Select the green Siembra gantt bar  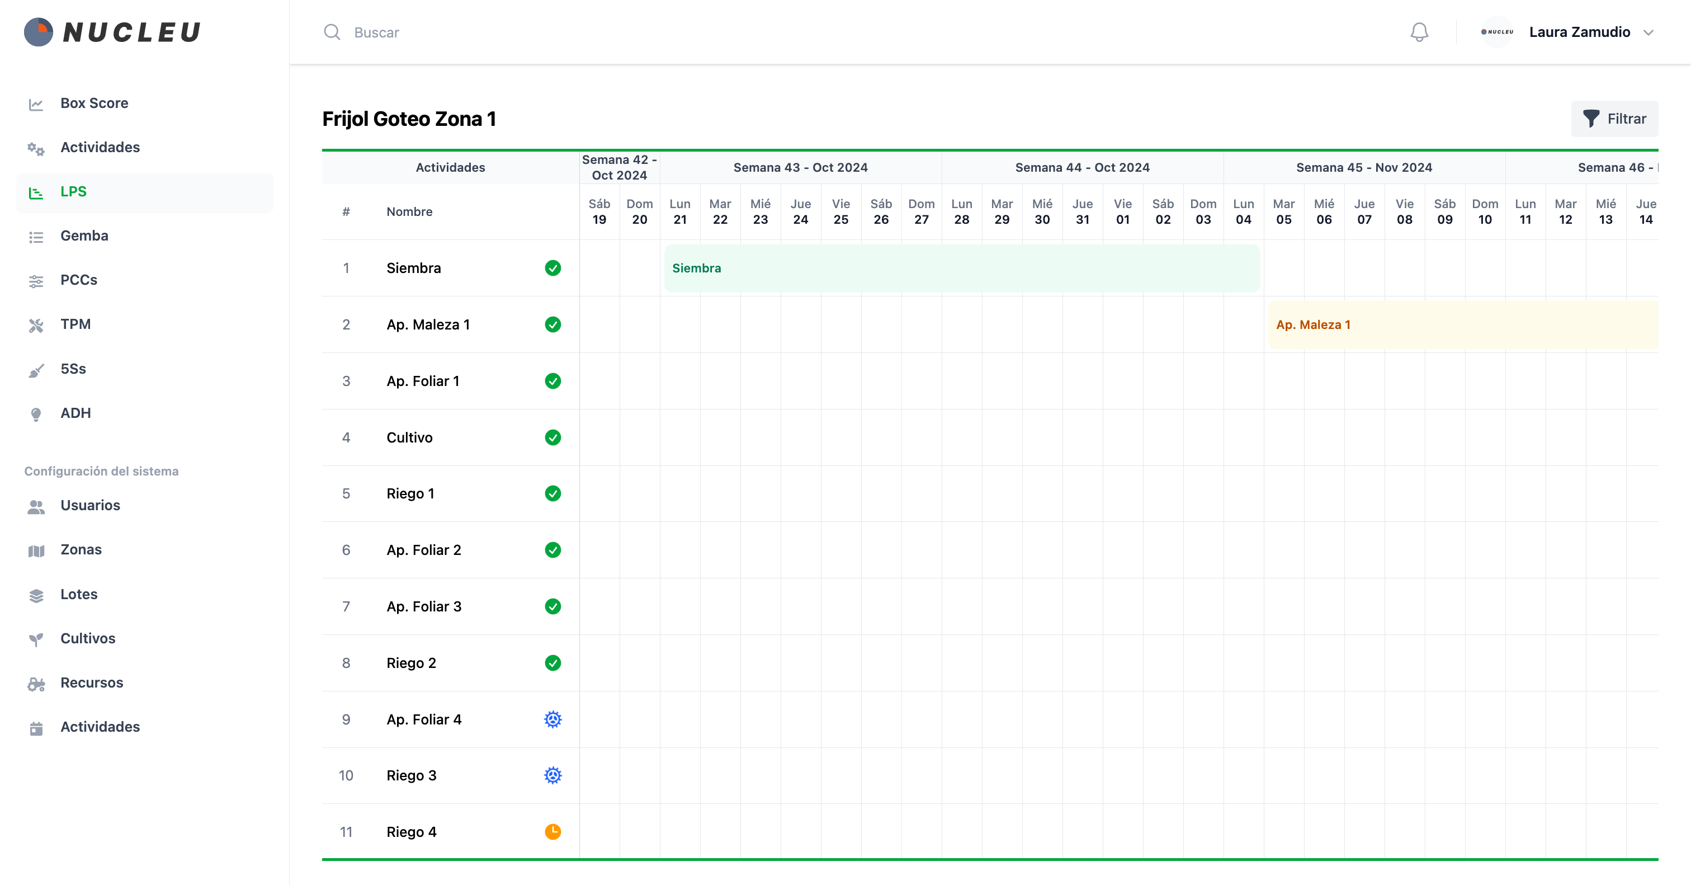pyautogui.click(x=962, y=268)
